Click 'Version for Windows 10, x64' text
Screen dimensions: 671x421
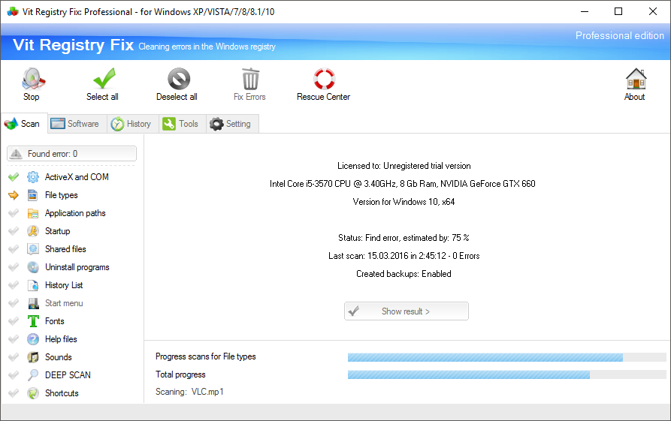pos(404,202)
